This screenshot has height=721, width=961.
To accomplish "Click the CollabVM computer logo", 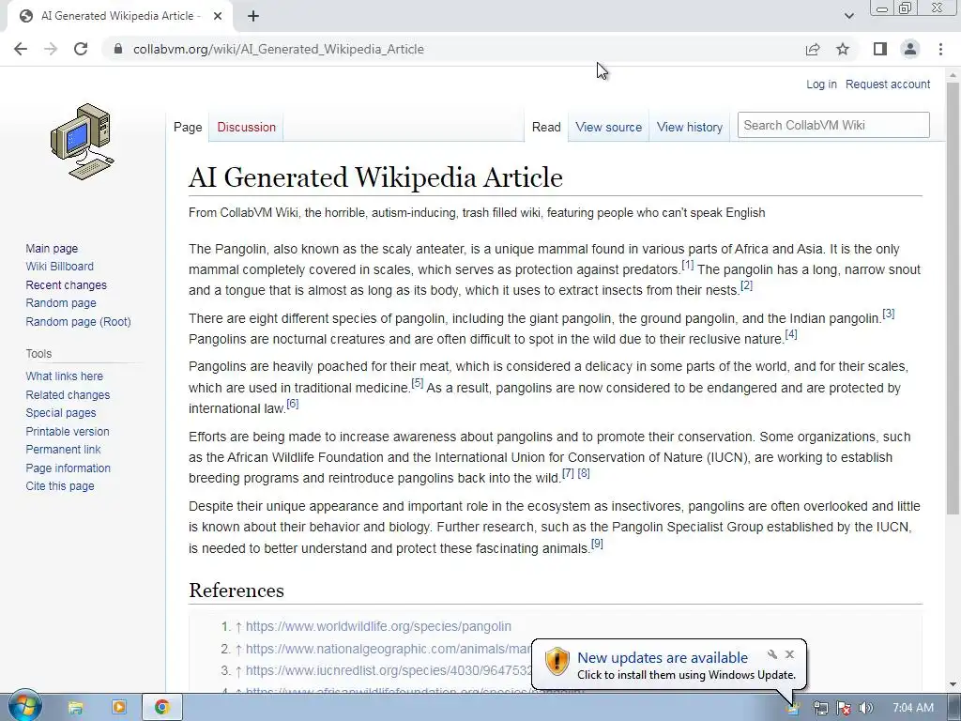I will [83, 142].
